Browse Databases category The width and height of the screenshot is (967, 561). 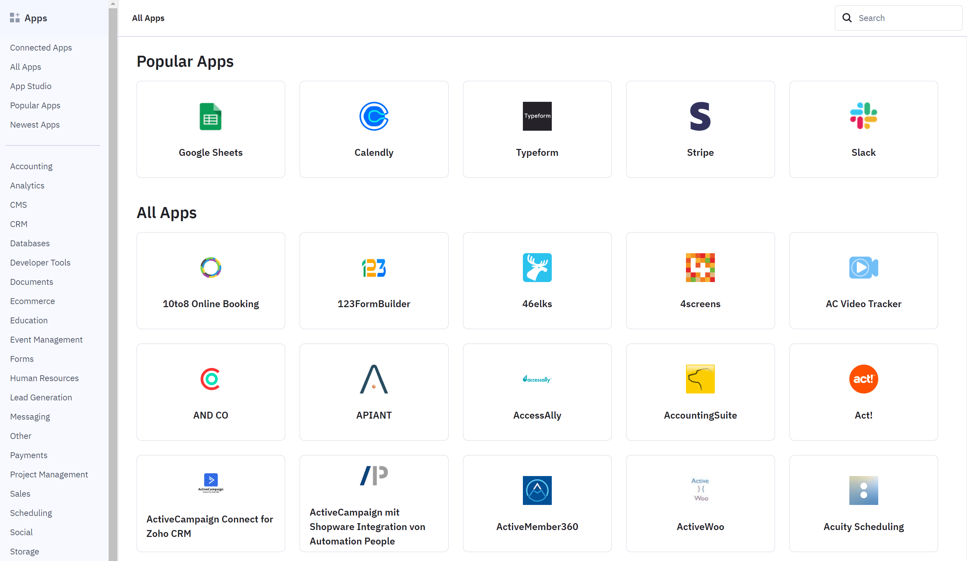30,243
